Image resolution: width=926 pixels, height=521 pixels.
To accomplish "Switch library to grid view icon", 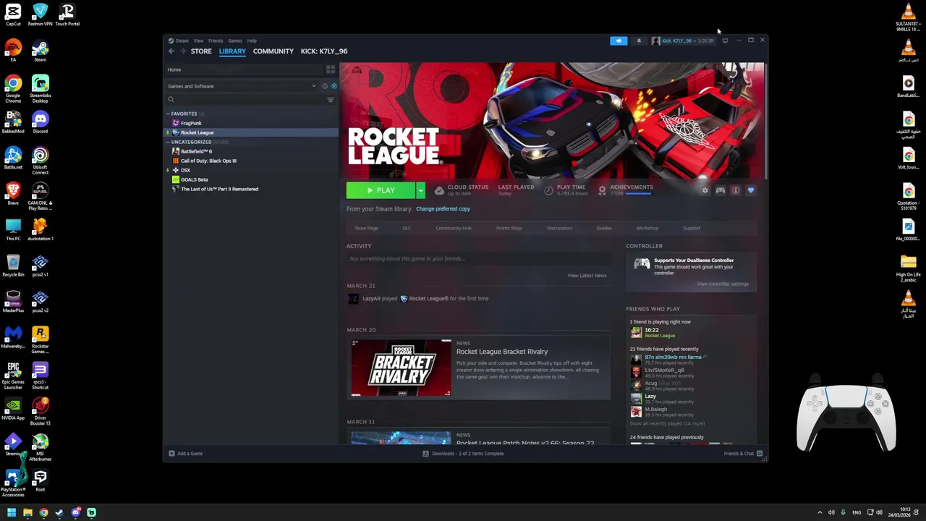I will pos(331,69).
